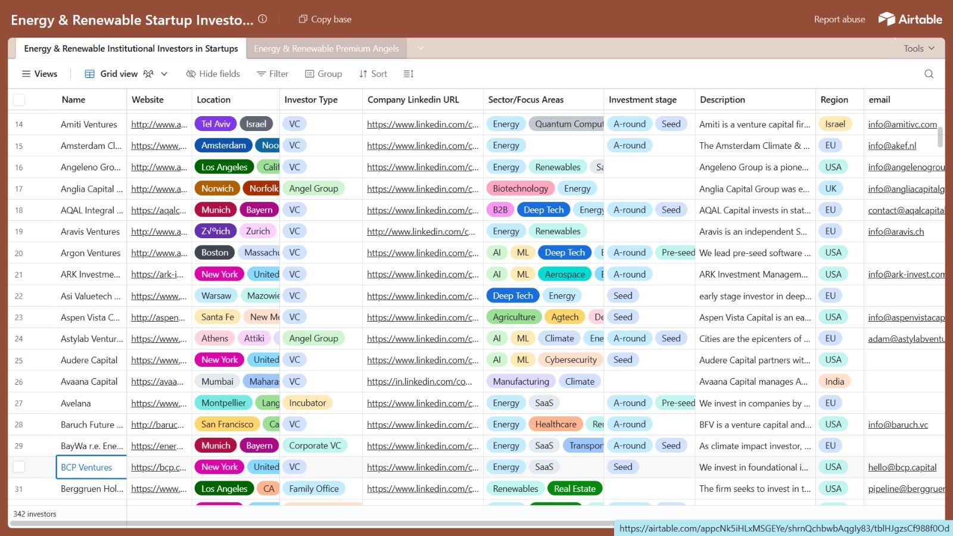Select the BCP Ventures name cell
This screenshot has height=536, width=953.
(x=91, y=467)
